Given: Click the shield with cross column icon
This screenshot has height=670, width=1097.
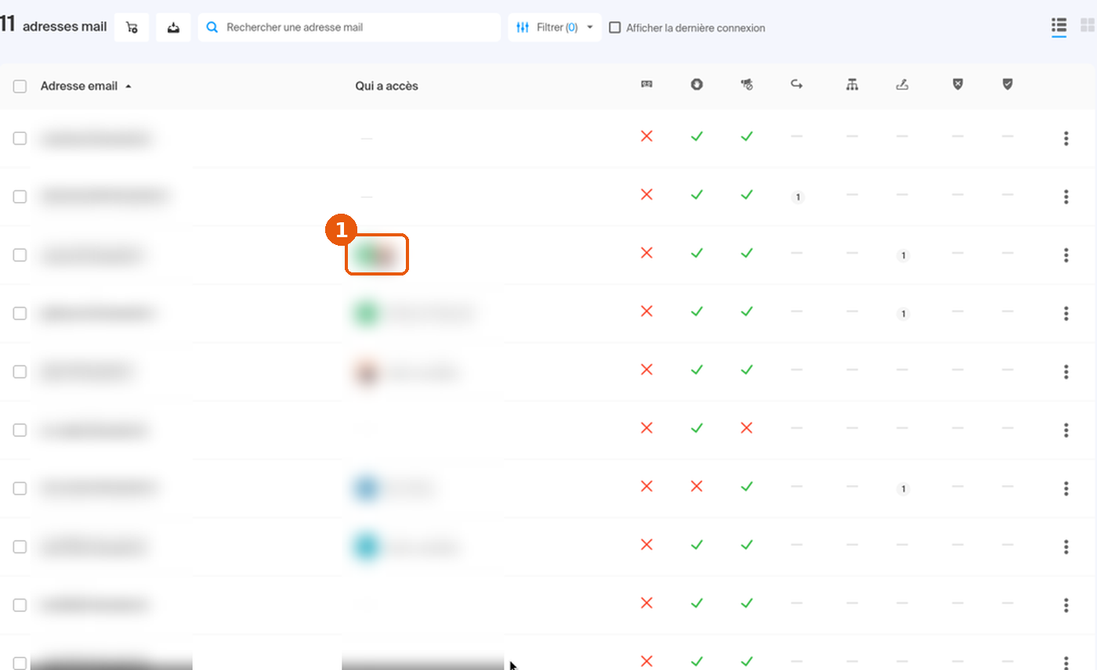Looking at the screenshot, I should click(958, 84).
